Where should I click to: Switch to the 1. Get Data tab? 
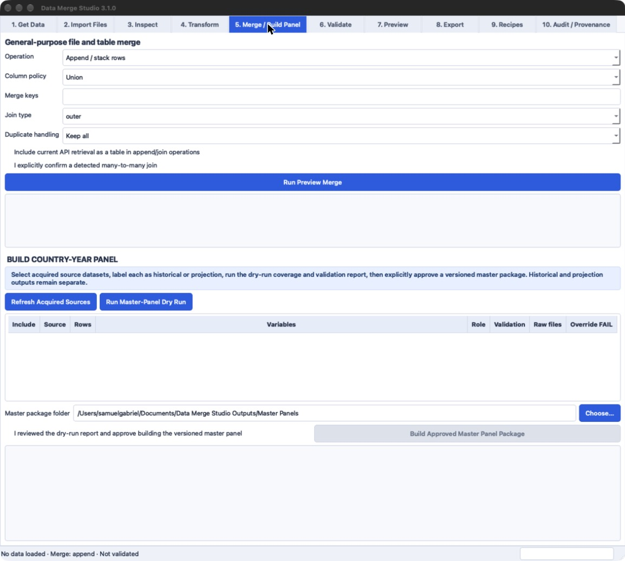coord(28,24)
